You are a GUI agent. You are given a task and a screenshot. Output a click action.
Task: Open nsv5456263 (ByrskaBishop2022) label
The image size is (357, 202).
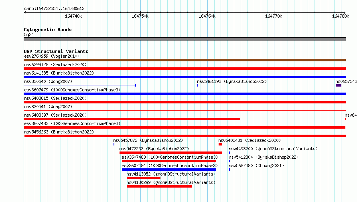click(59, 132)
